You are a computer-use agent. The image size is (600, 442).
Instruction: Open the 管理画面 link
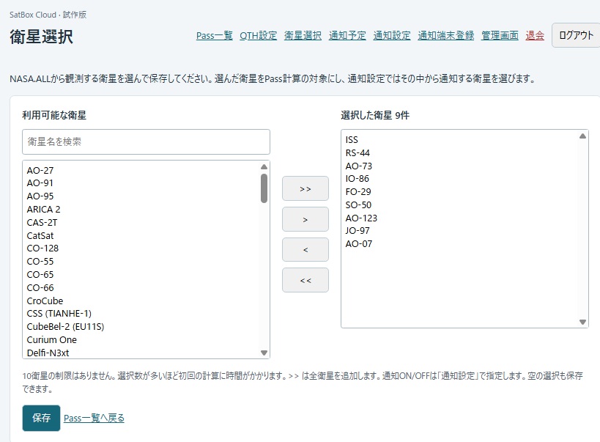(x=500, y=36)
